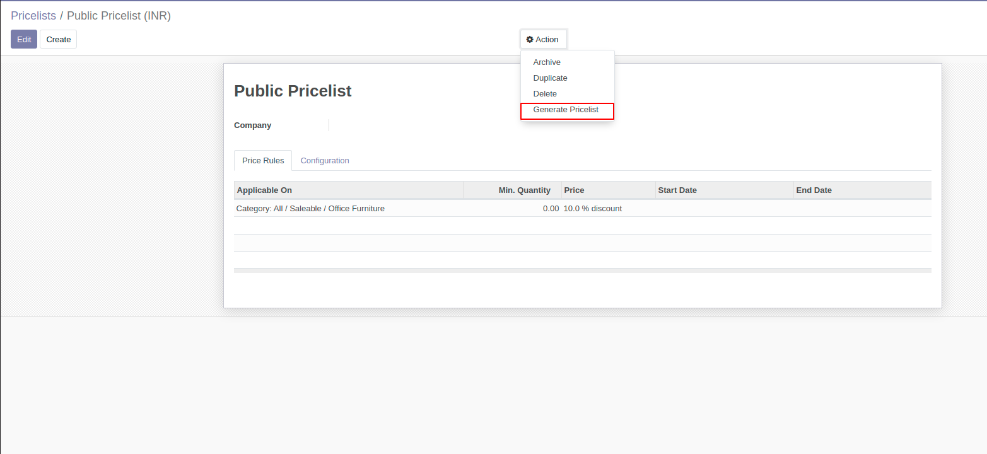Click Generate Pricelist menu entry
Viewport: 987px width, 454px height.
click(x=567, y=110)
